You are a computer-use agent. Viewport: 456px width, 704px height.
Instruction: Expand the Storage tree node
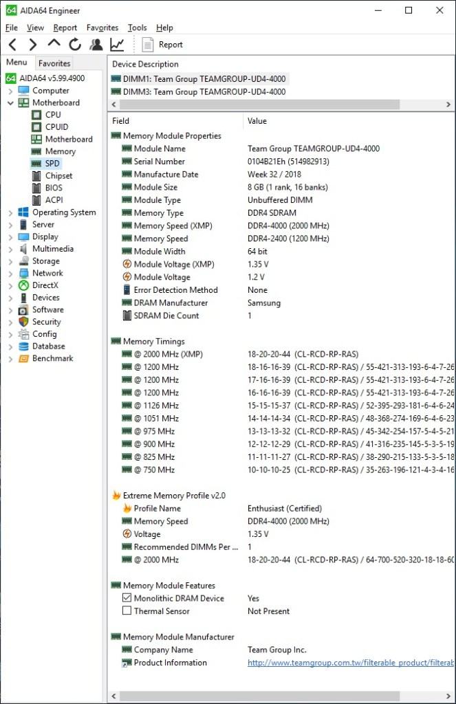[10, 261]
